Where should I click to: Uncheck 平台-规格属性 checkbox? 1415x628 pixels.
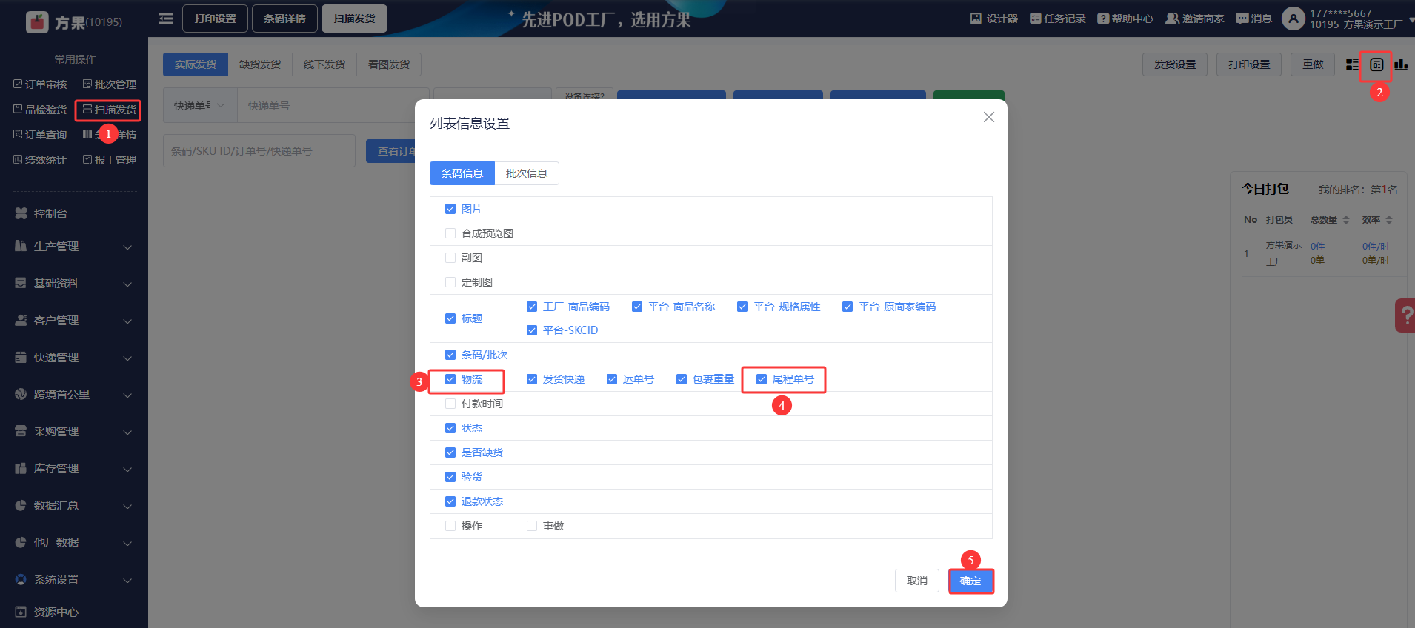pos(742,307)
